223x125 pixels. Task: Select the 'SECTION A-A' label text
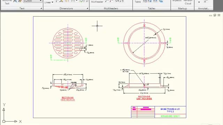(68, 98)
